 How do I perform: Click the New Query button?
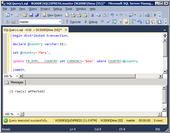click(52, 15)
